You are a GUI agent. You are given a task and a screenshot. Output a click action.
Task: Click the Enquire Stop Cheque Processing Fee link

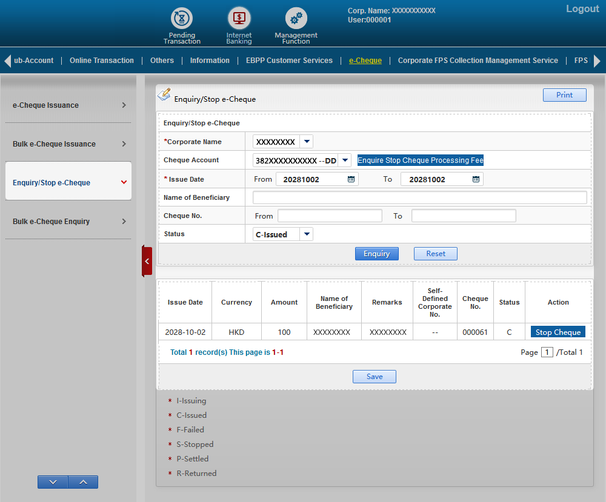click(421, 160)
